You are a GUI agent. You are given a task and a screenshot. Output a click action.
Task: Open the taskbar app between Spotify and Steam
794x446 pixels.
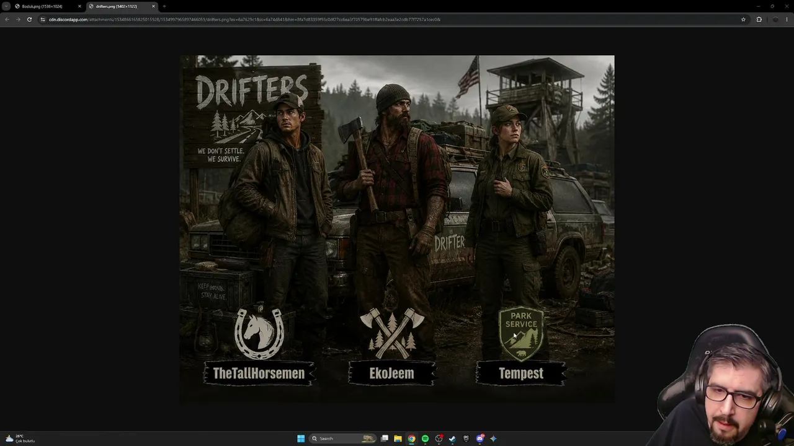[x=439, y=439]
